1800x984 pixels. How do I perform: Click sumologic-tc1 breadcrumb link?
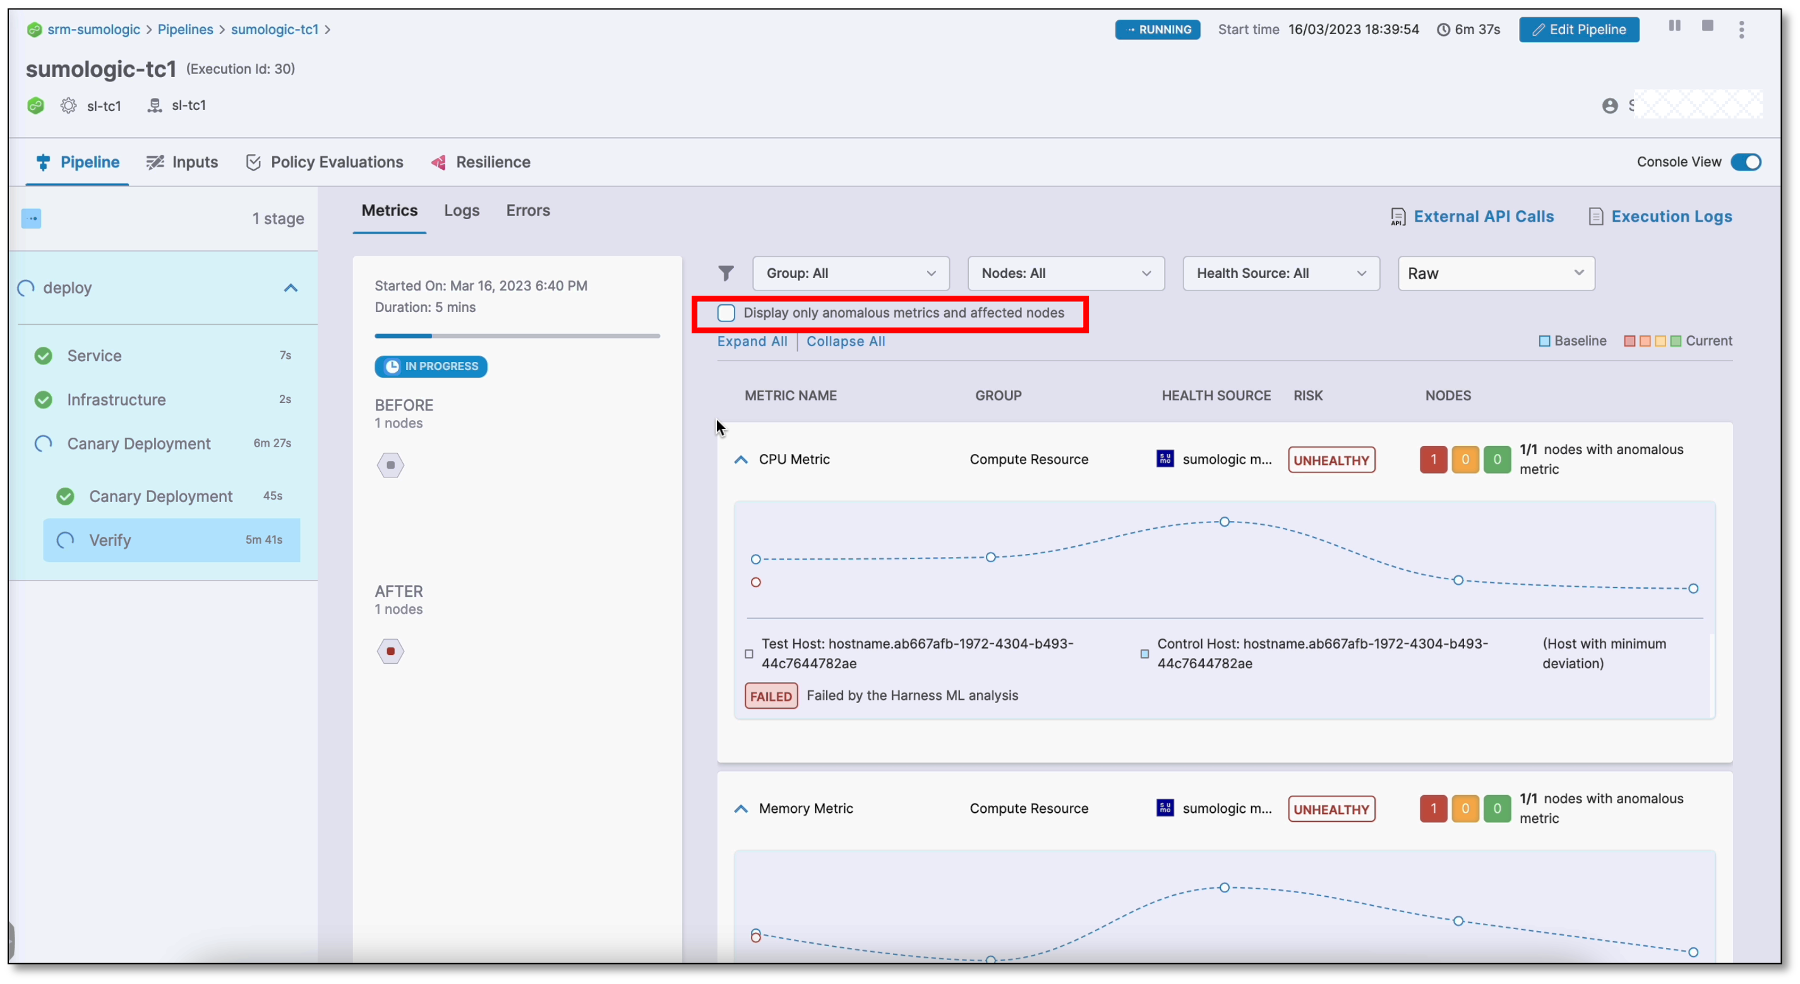click(275, 29)
